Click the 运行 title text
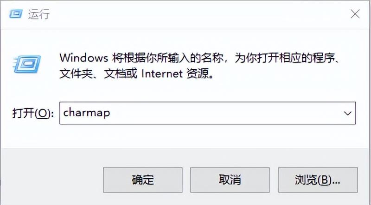The image size is (371, 205). click(x=39, y=14)
